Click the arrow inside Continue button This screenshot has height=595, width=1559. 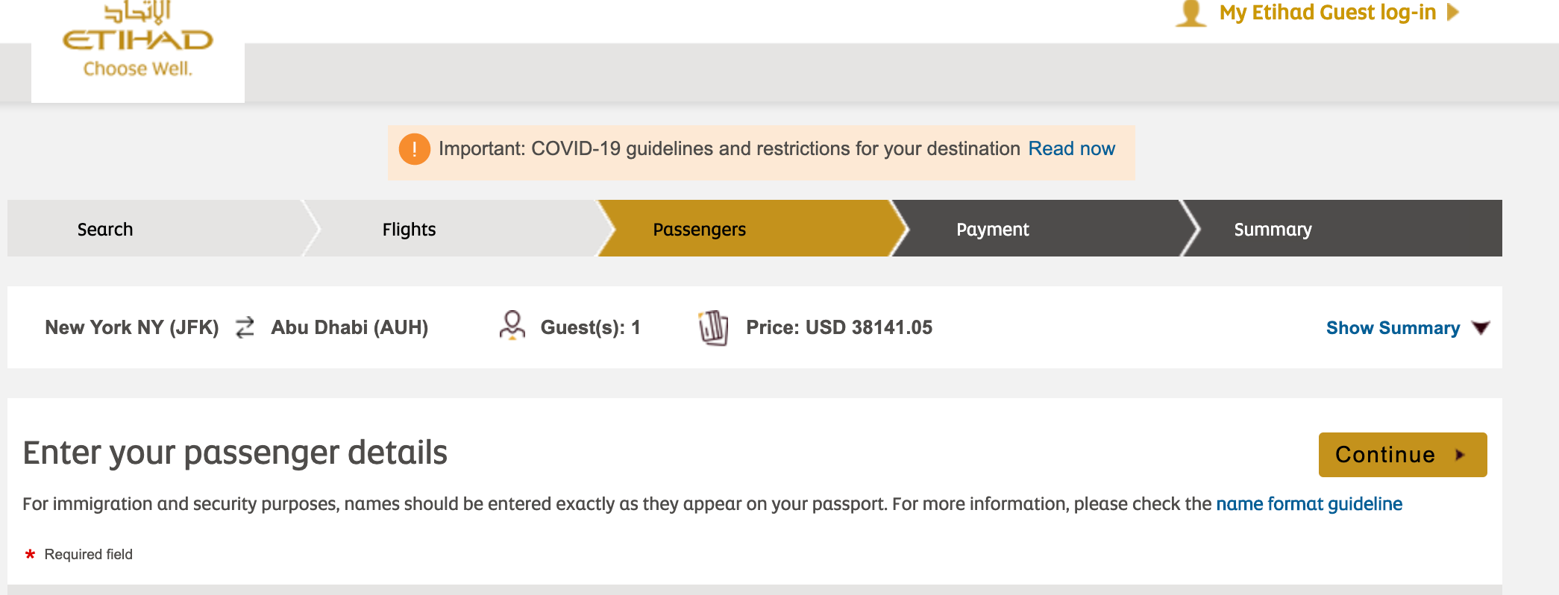tap(1460, 455)
